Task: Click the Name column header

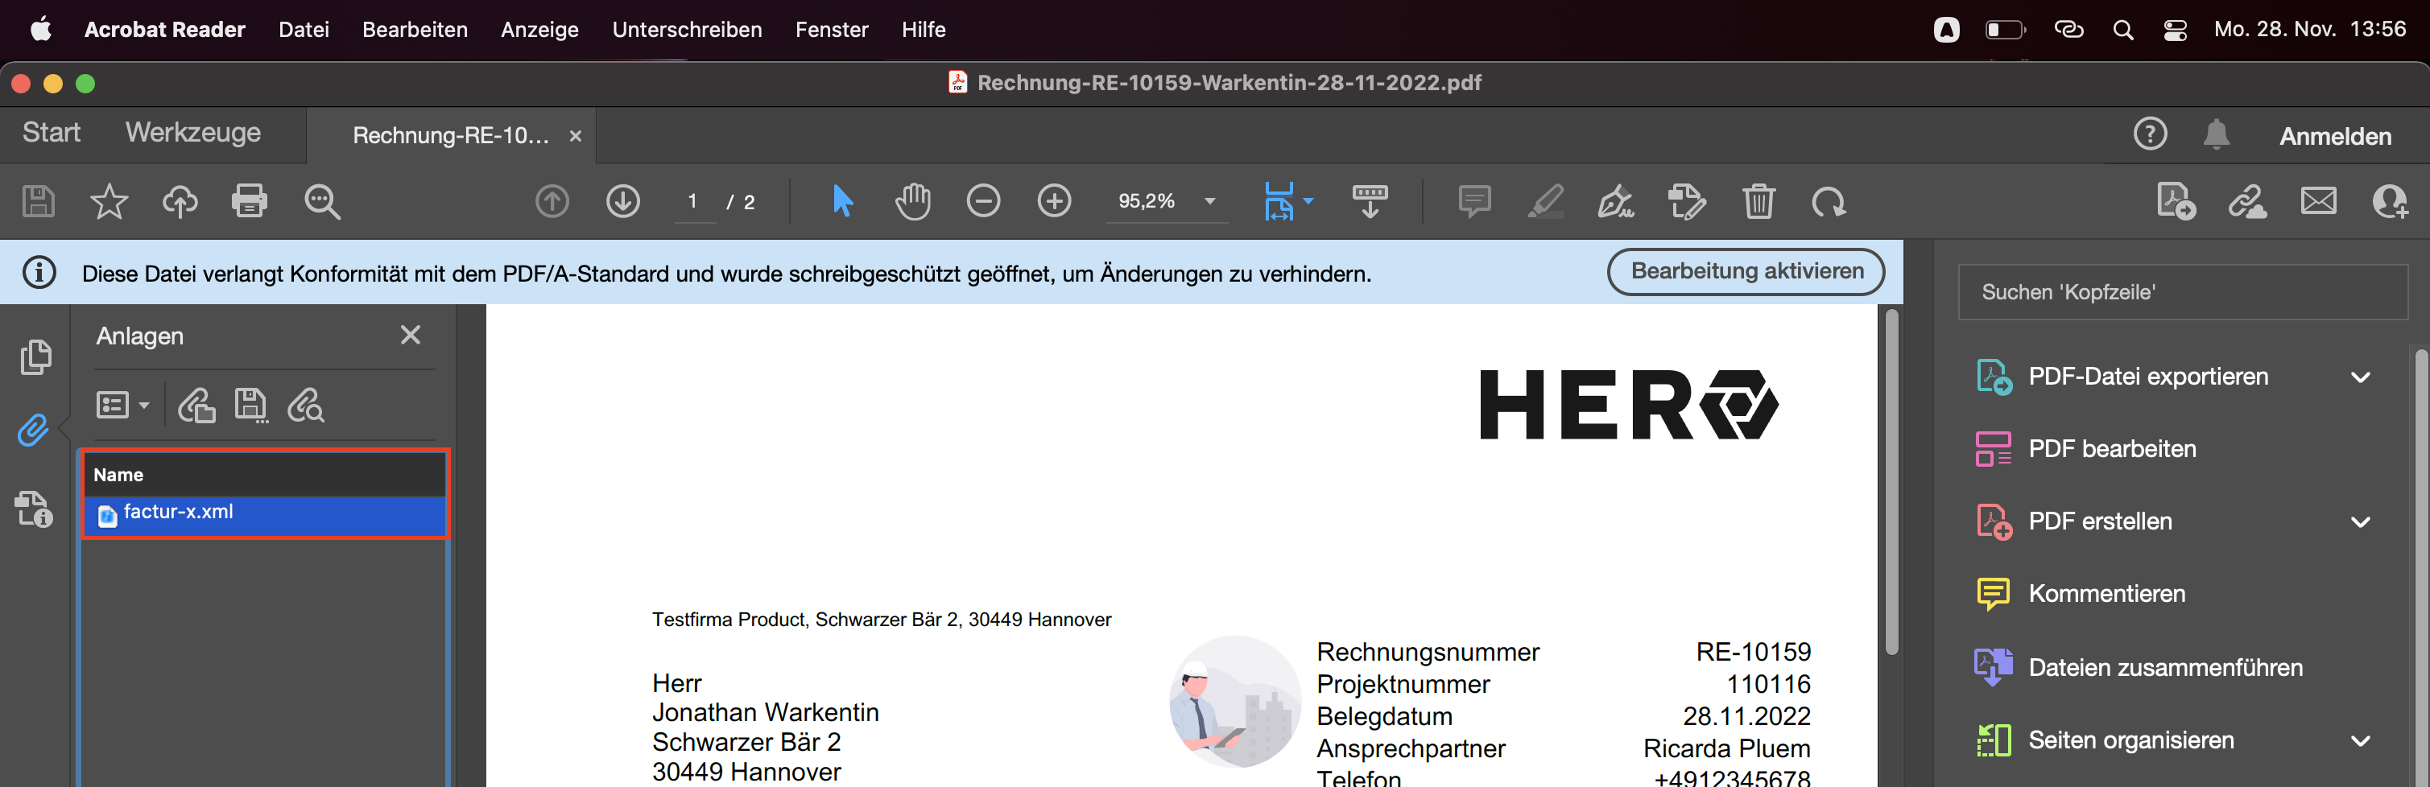Action: coord(264,475)
